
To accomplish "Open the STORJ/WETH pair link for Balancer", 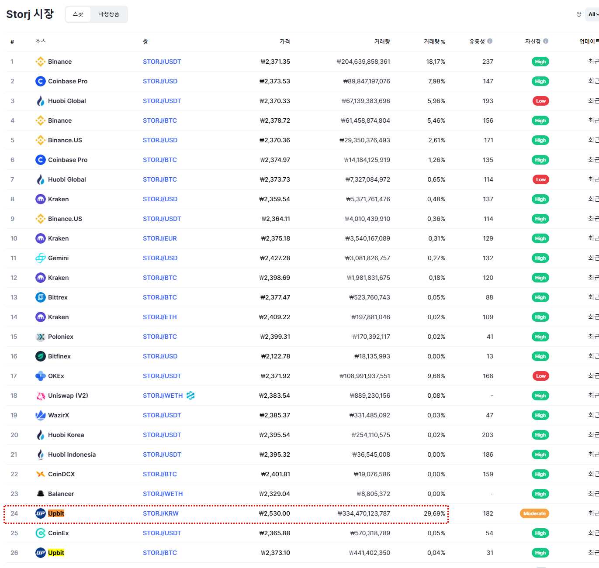I will 163,494.
